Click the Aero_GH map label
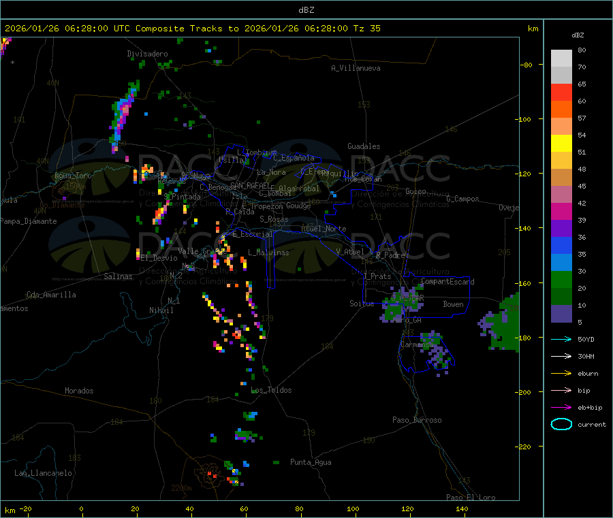The width and height of the screenshot is (613, 518). [407, 320]
